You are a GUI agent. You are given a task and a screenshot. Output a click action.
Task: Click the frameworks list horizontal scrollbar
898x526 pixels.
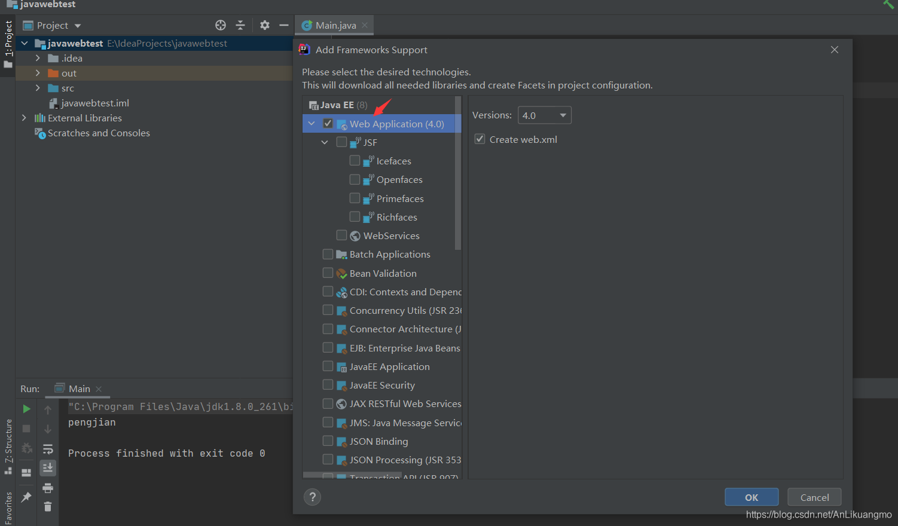pyautogui.click(x=353, y=475)
